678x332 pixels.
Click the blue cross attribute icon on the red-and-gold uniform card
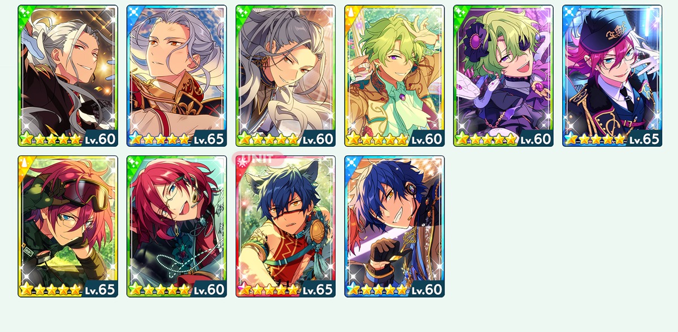click(134, 12)
